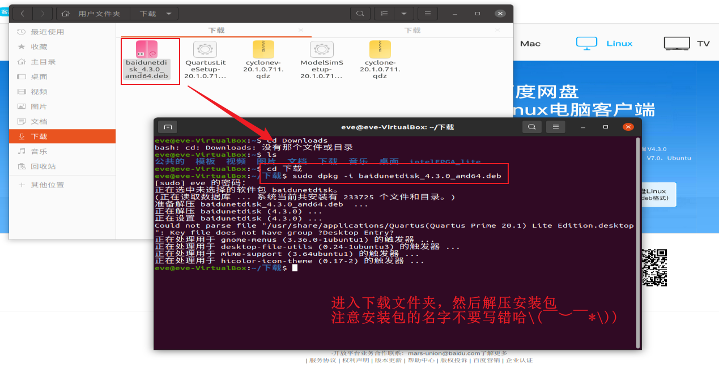
Task: Switch to the first 下载 tab
Action: point(216,30)
